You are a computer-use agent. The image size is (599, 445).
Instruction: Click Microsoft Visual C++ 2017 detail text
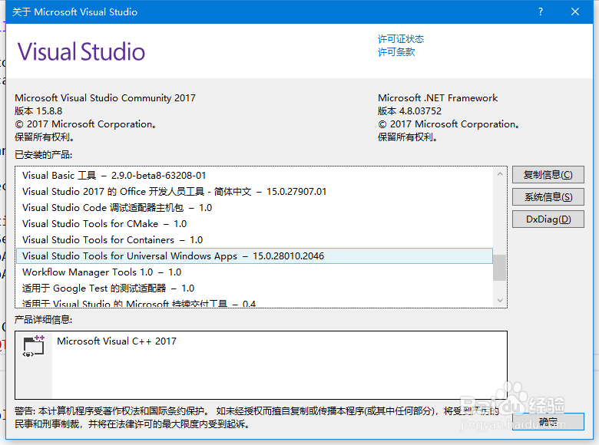pyautogui.click(x=117, y=341)
